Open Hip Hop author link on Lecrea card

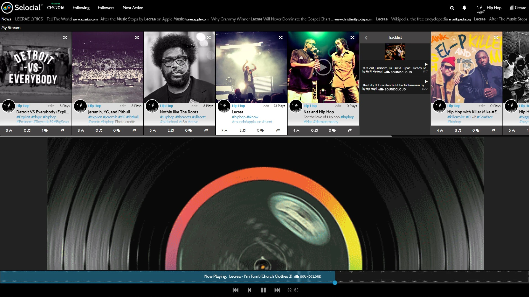click(238, 106)
